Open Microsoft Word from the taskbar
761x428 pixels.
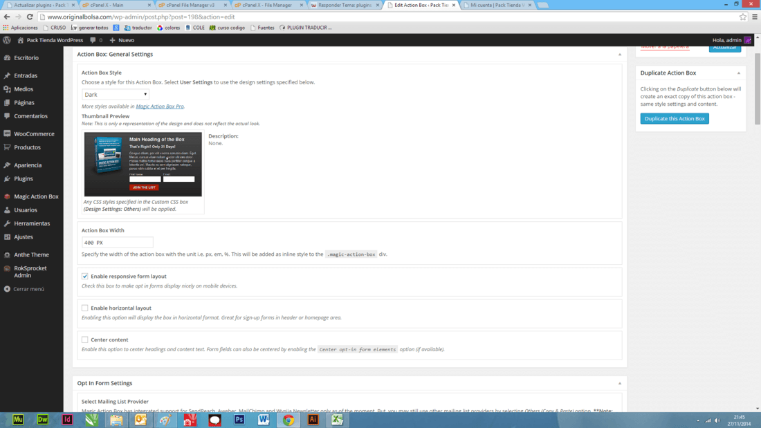[264, 419]
